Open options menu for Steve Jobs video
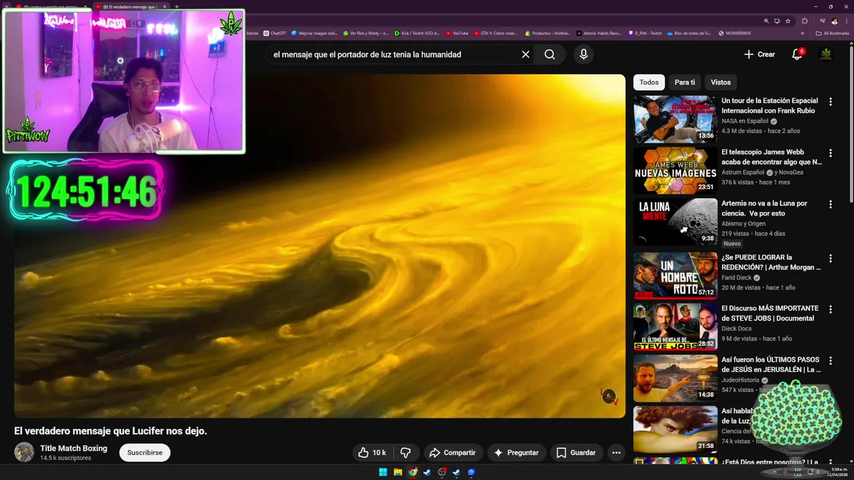Image resolution: width=854 pixels, height=480 pixels. coord(831,310)
